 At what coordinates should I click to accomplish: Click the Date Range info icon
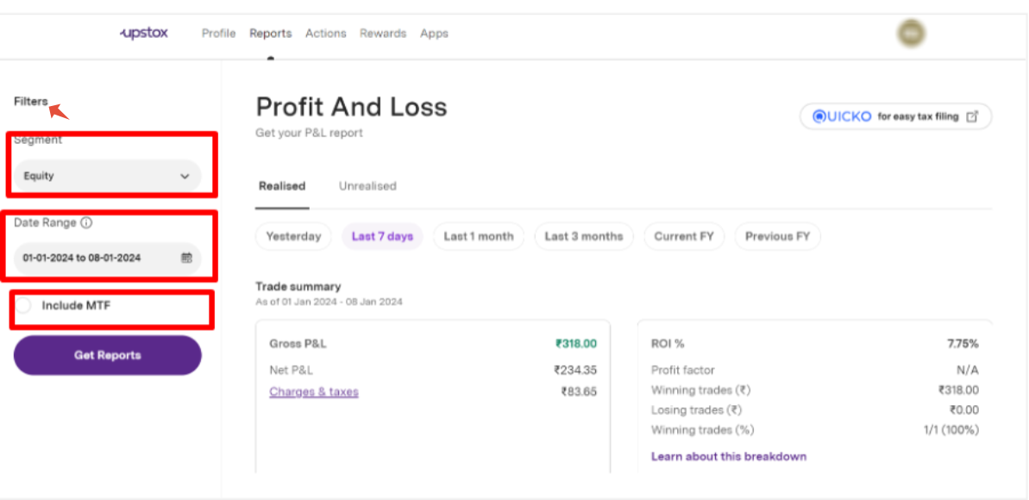point(86,223)
